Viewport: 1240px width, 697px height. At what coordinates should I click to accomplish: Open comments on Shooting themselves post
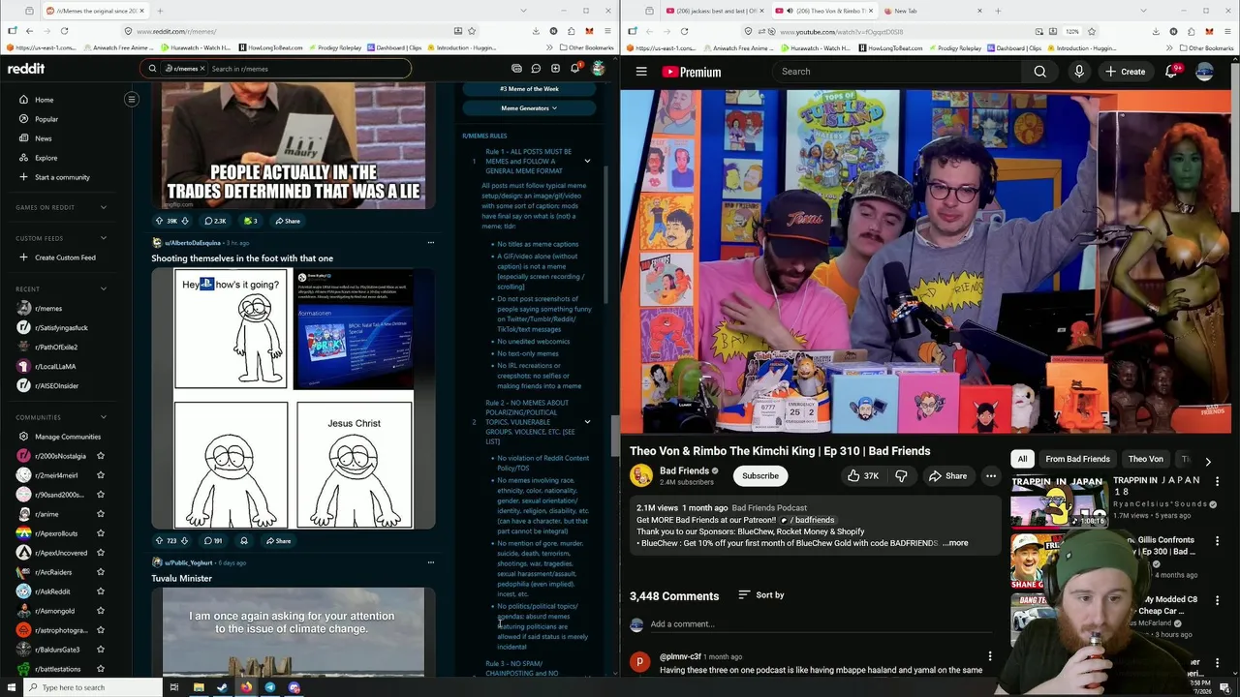coord(213,541)
